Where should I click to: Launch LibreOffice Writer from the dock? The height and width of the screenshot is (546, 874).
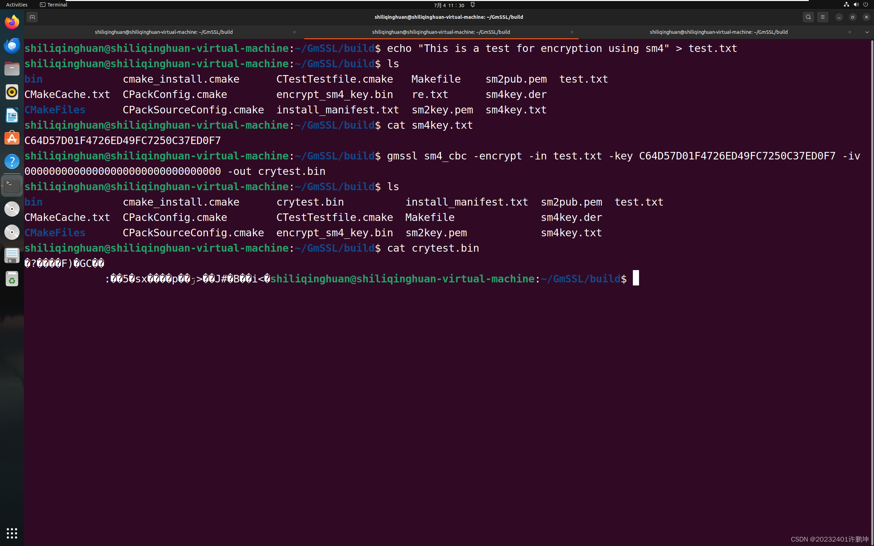[x=12, y=115]
